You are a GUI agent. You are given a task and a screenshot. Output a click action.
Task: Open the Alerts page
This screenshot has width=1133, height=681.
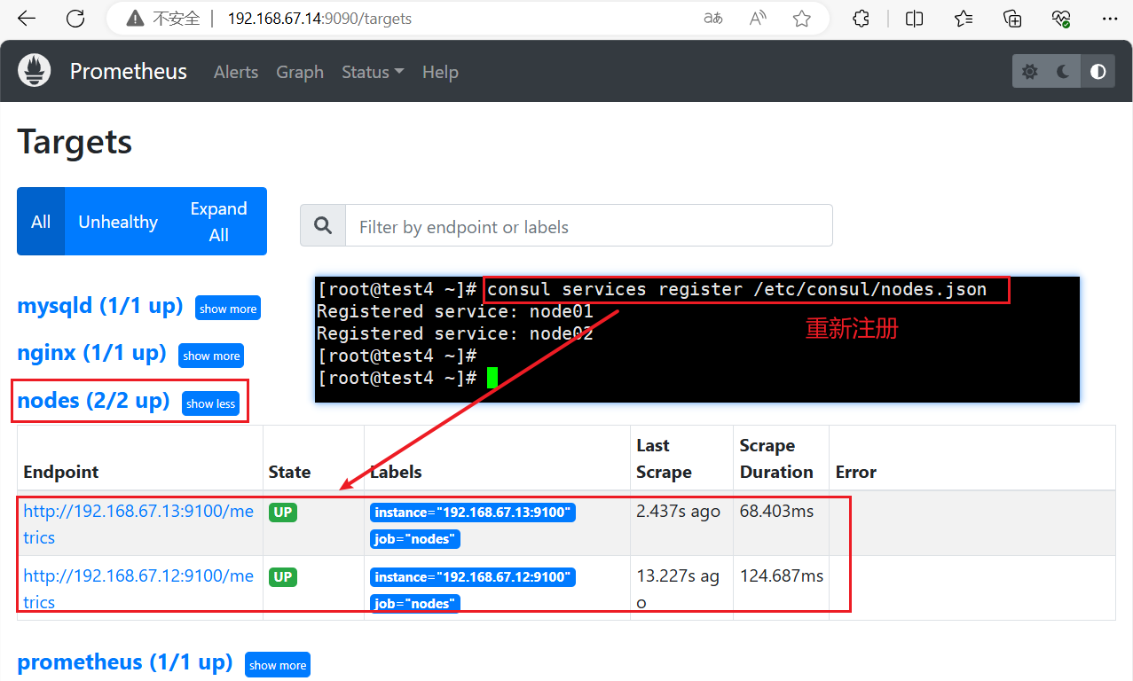pyautogui.click(x=236, y=72)
